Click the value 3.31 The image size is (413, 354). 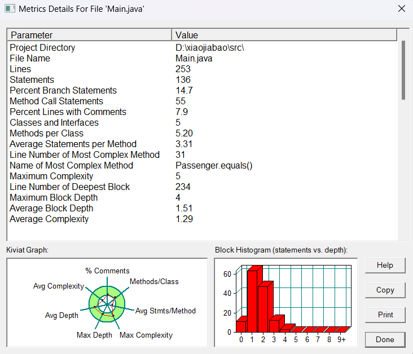click(184, 144)
